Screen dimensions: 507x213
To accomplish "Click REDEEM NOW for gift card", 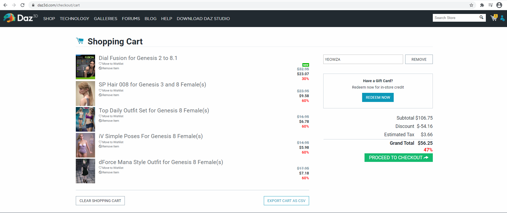I will click(378, 97).
